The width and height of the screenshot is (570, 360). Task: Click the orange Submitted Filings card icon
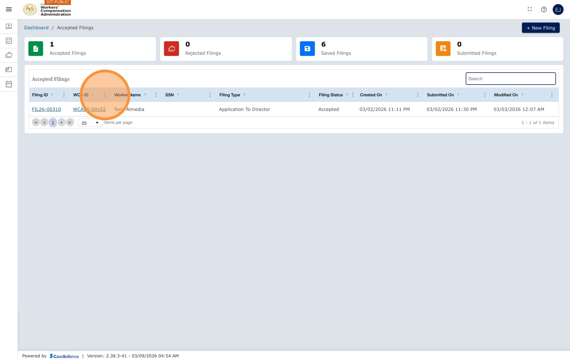(443, 49)
